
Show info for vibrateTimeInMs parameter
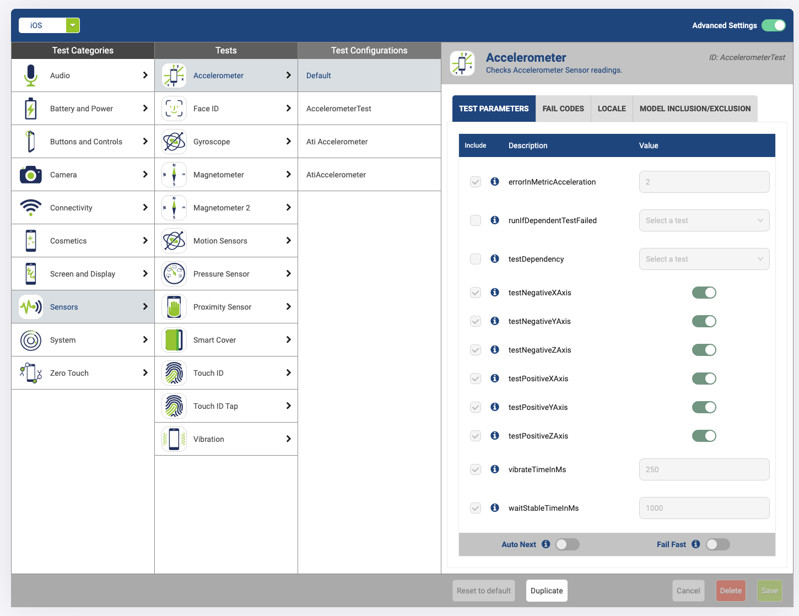[x=495, y=469]
